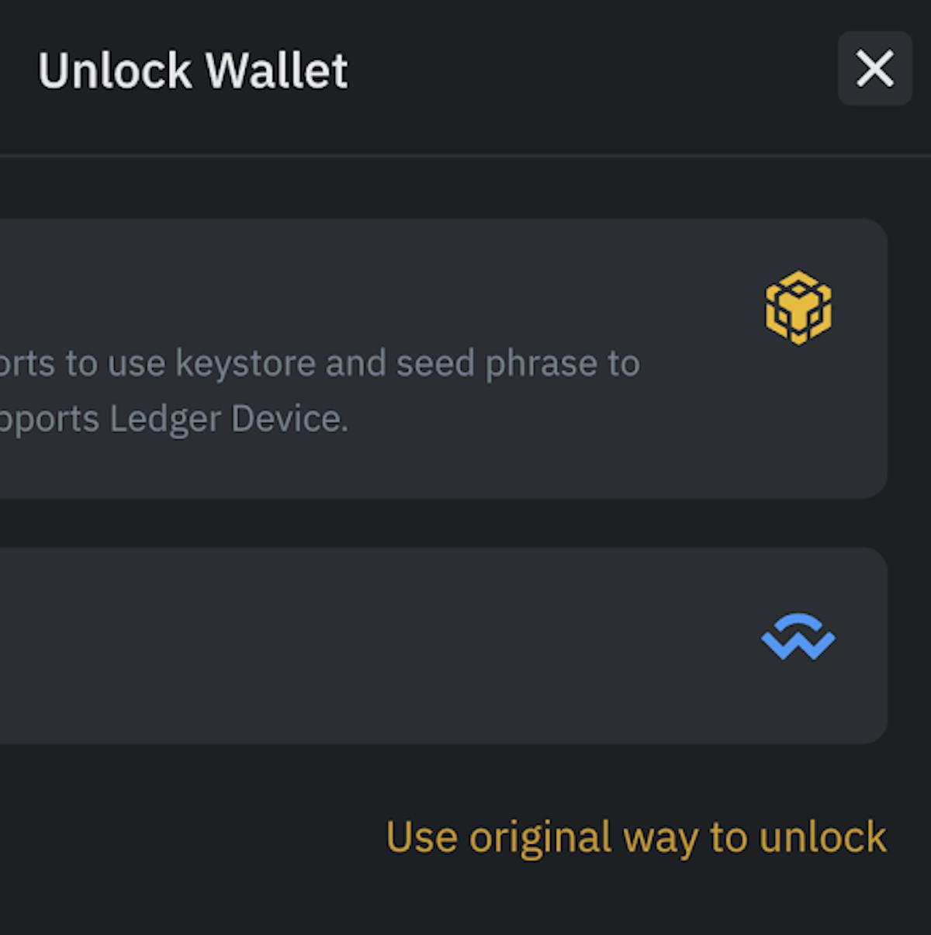
Task: Click 'Ledger Device' in the first card
Action: click(229, 420)
